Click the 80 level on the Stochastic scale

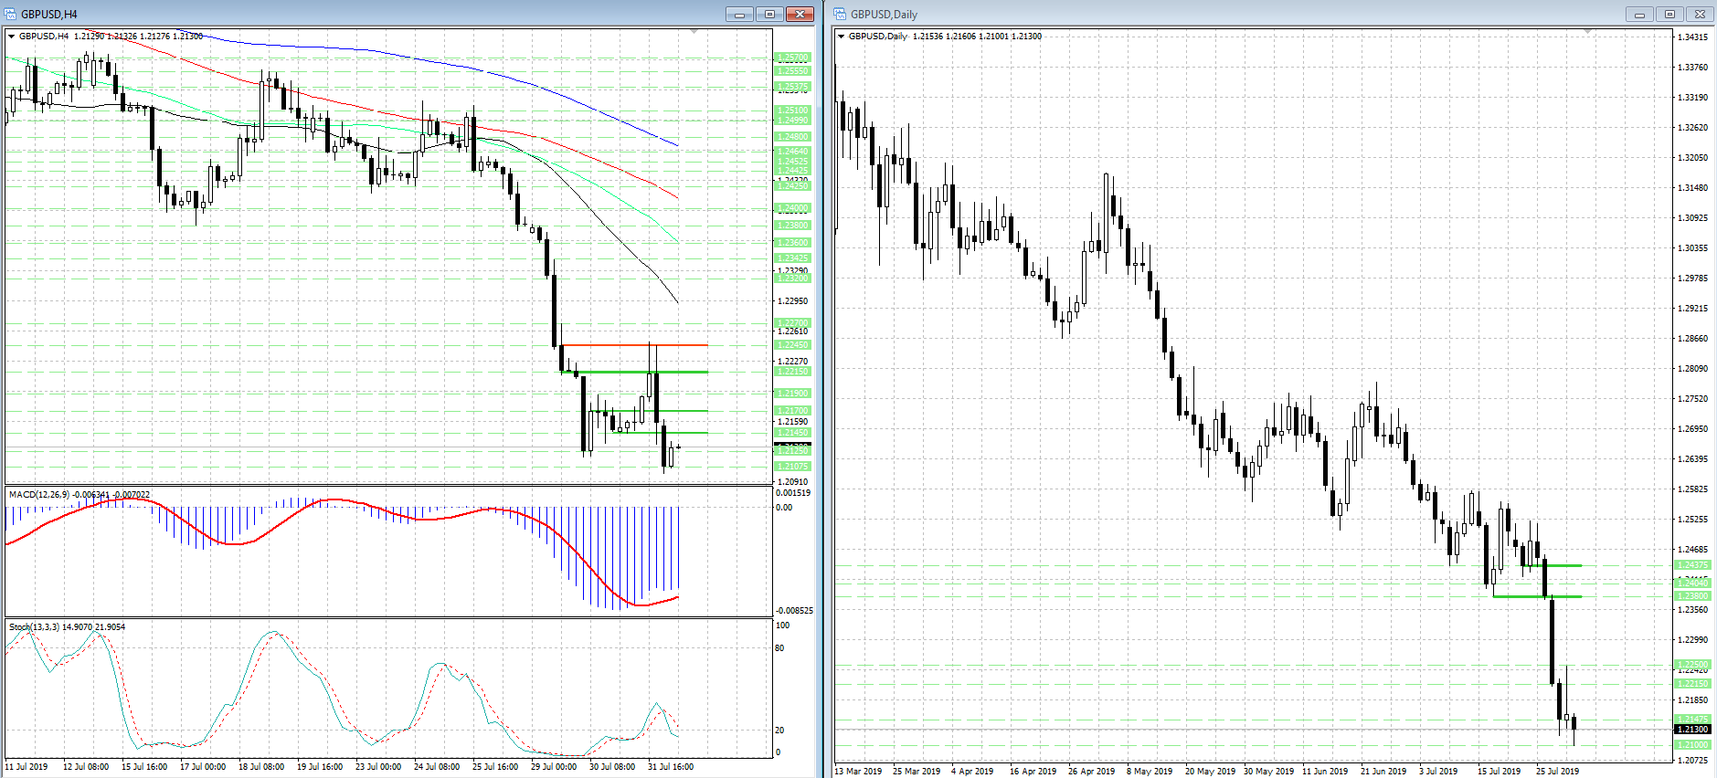pos(779,648)
